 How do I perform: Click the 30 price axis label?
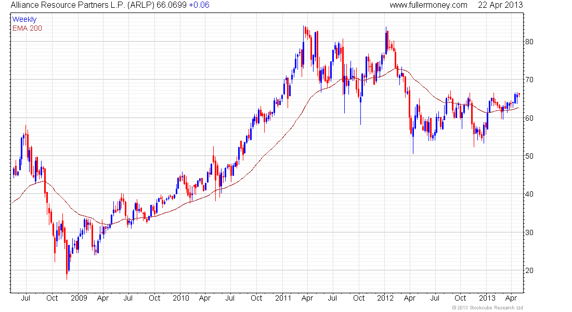click(x=529, y=232)
